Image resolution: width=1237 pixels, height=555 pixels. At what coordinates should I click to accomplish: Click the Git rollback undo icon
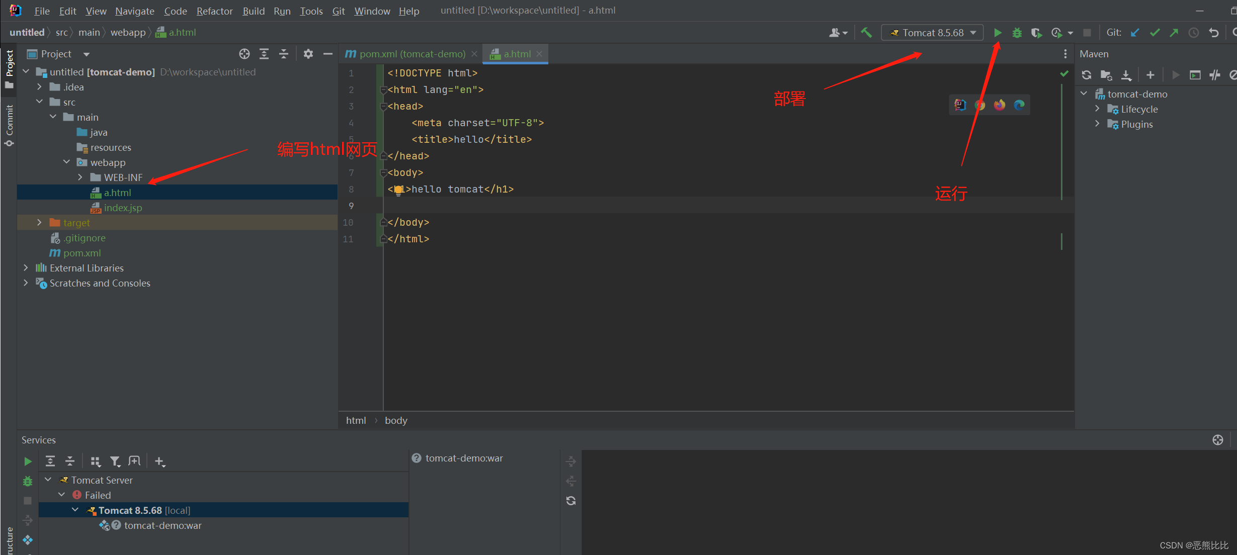coord(1214,33)
